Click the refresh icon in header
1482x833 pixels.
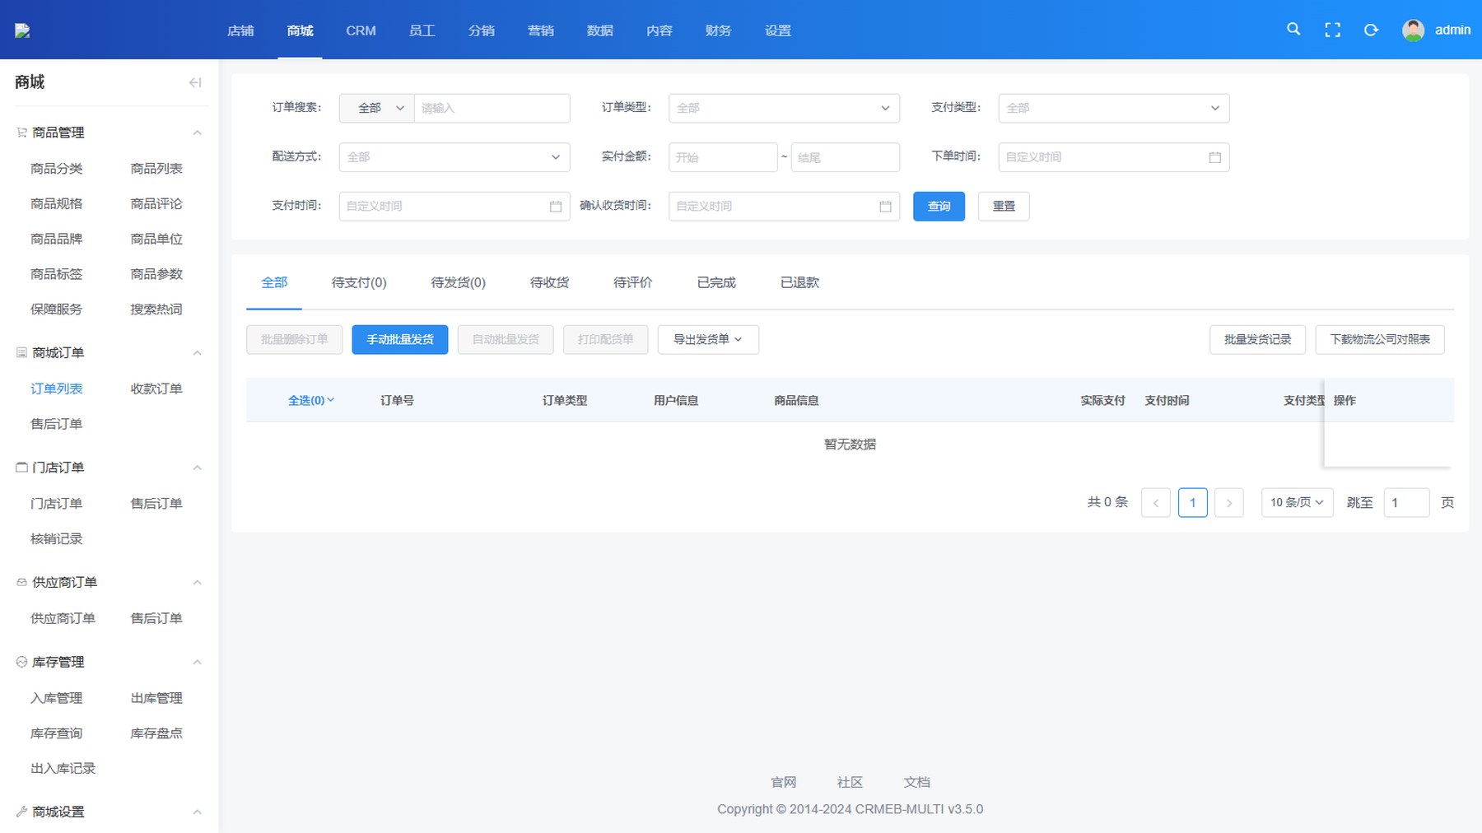click(1371, 30)
